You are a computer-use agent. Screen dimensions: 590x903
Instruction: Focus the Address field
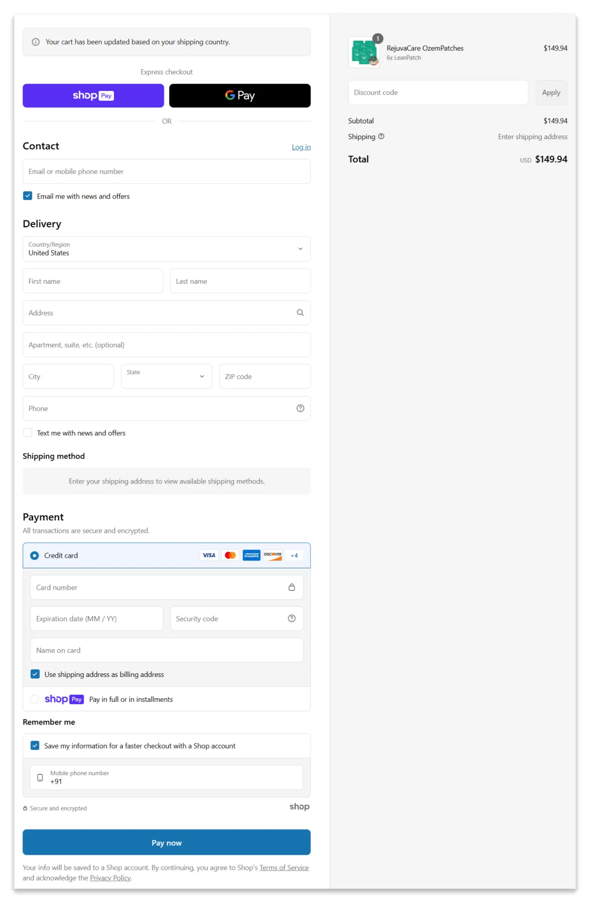pos(166,313)
